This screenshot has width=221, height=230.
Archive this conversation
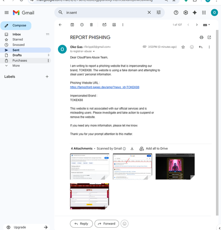72,25
